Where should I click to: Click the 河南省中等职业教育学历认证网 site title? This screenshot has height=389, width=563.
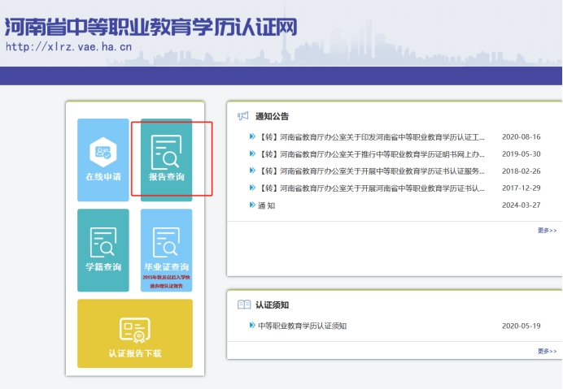tap(151, 25)
